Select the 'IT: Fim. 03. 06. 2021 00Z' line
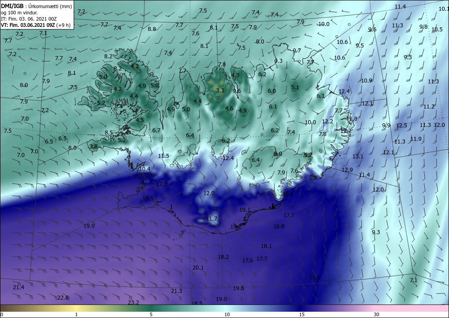449x318 pixels. tap(29, 19)
